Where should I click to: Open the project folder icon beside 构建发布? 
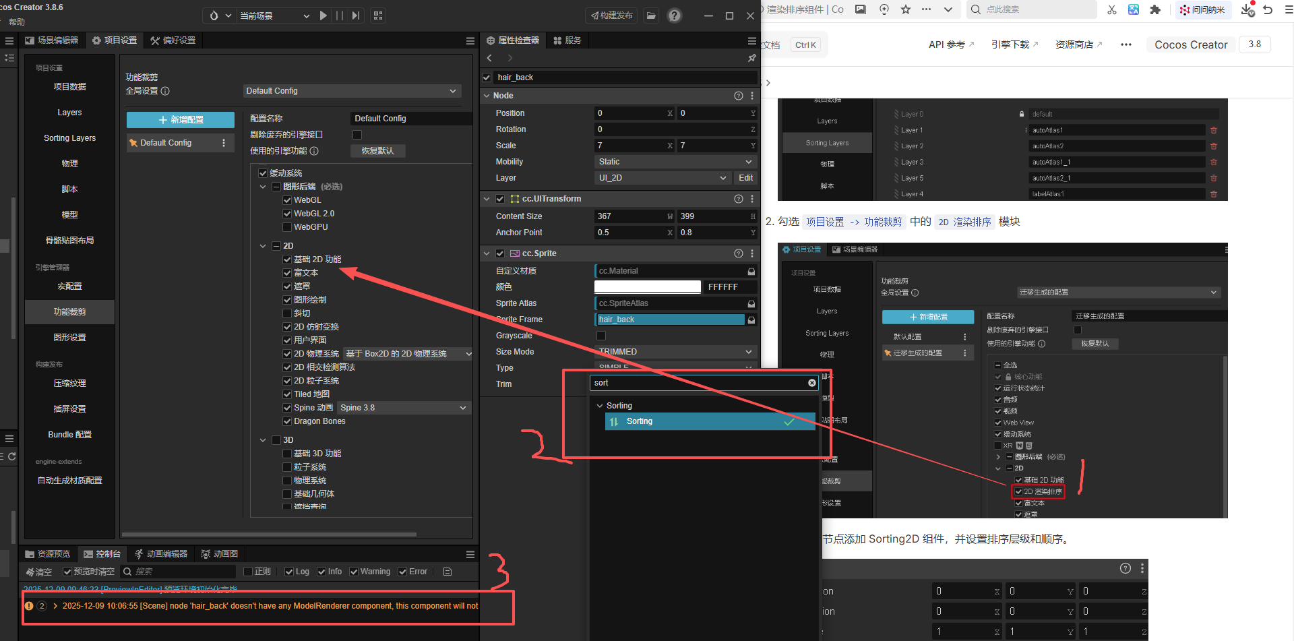tap(651, 16)
